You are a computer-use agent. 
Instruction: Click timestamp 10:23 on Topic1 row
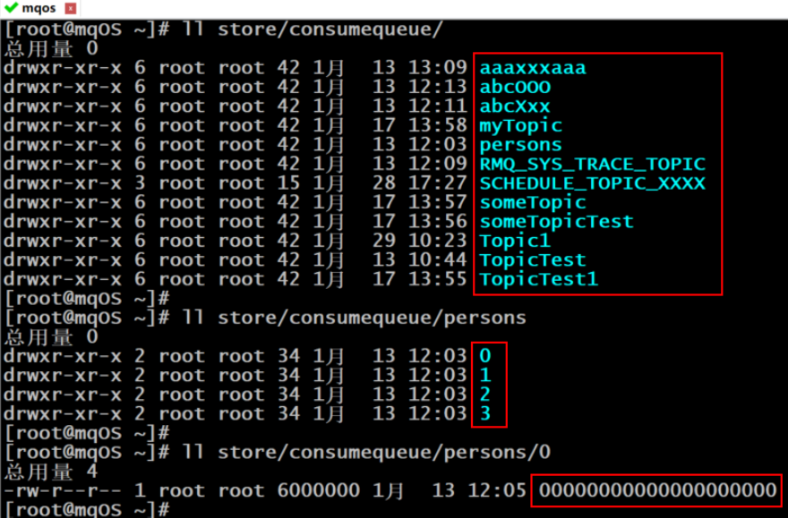coord(437,241)
